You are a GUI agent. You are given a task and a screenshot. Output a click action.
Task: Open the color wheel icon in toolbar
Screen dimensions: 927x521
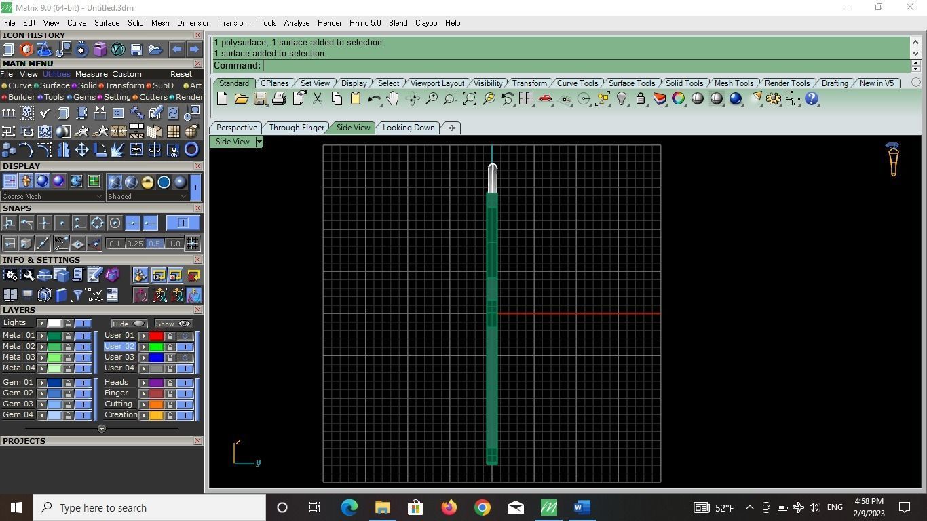(x=678, y=99)
